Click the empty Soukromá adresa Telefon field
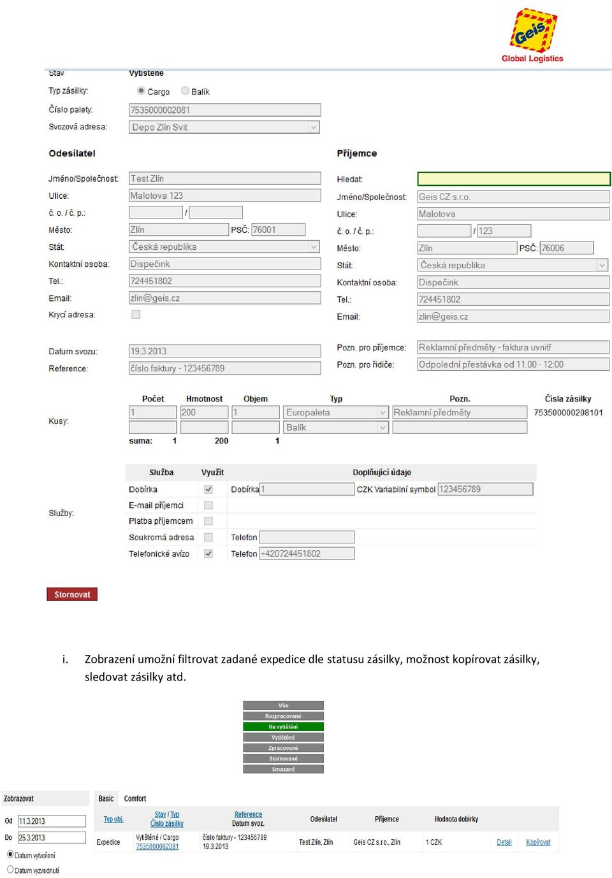Image resolution: width=612 pixels, height=878 pixels. 307,538
